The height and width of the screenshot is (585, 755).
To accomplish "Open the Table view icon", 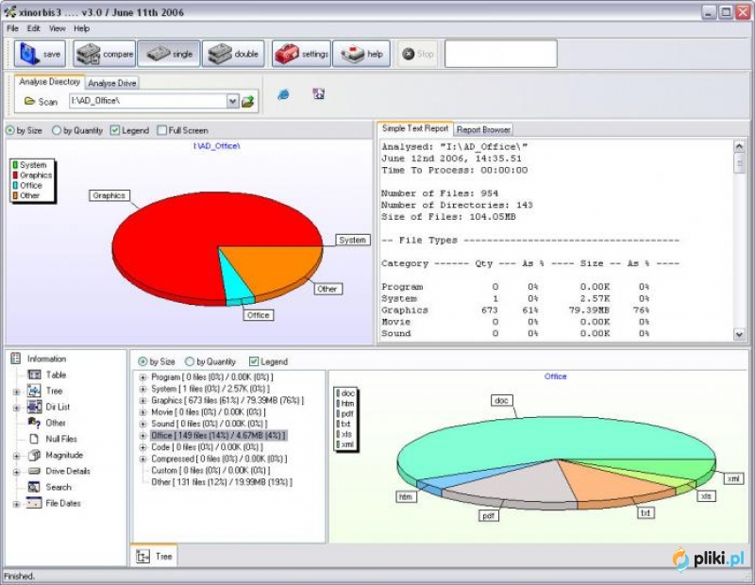I will pyautogui.click(x=34, y=375).
